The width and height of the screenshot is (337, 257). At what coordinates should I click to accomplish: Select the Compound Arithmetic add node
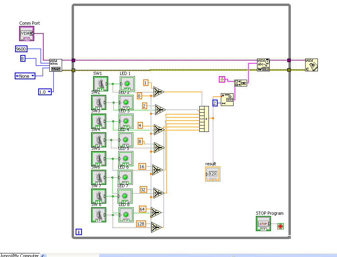pos(204,119)
